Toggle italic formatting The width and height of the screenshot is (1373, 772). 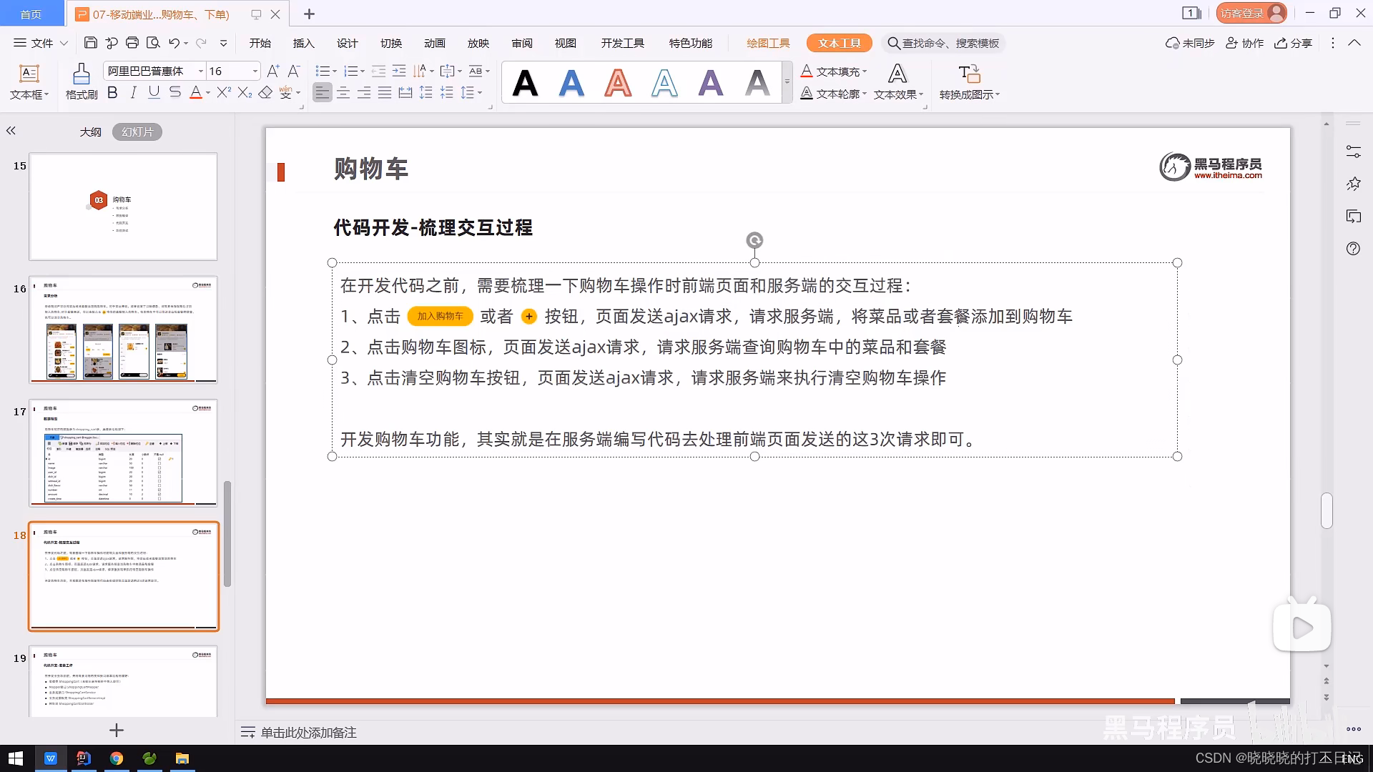(x=133, y=92)
